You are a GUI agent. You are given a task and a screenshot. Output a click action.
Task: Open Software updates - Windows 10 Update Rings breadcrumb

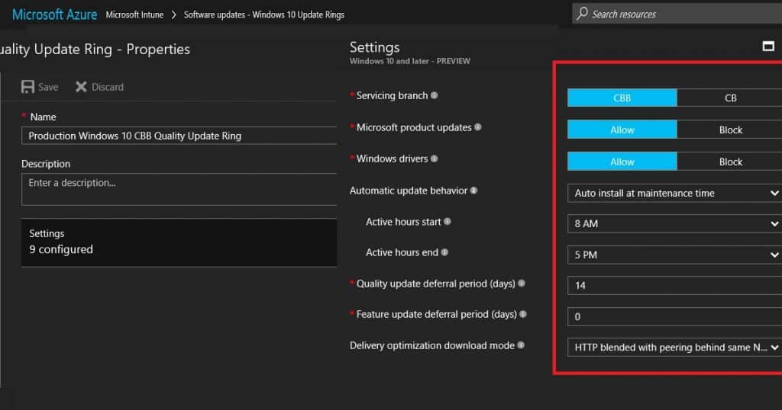[263, 15]
